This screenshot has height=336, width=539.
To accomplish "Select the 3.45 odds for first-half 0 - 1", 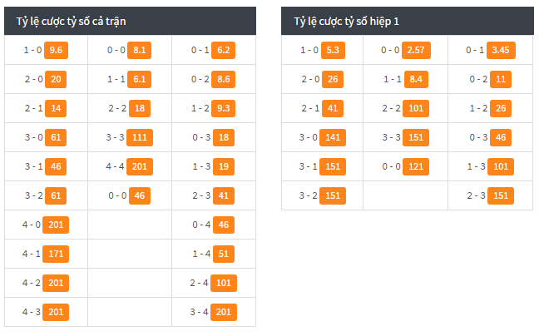I will (x=501, y=50).
